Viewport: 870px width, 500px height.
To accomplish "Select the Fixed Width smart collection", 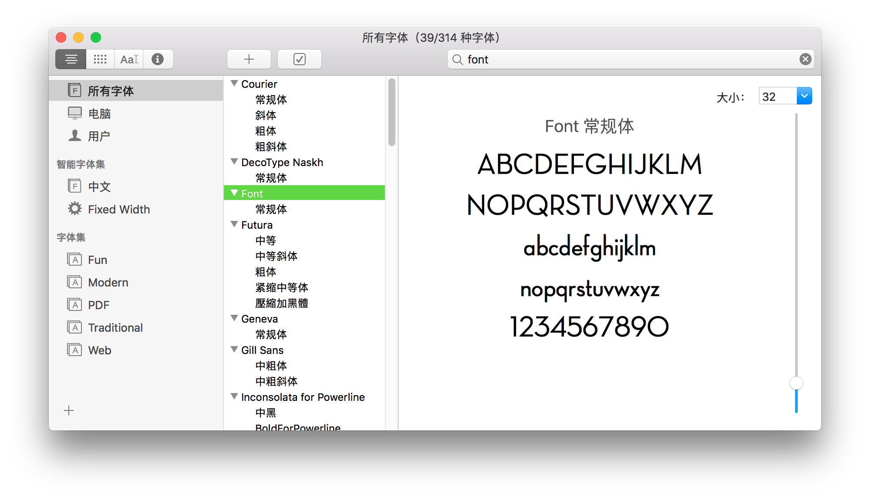I will coord(118,209).
